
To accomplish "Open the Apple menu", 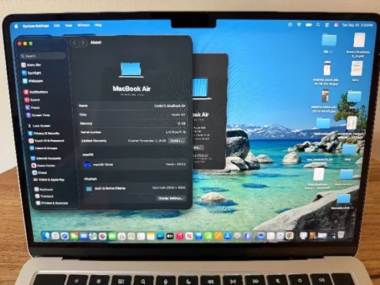I will 17,26.
